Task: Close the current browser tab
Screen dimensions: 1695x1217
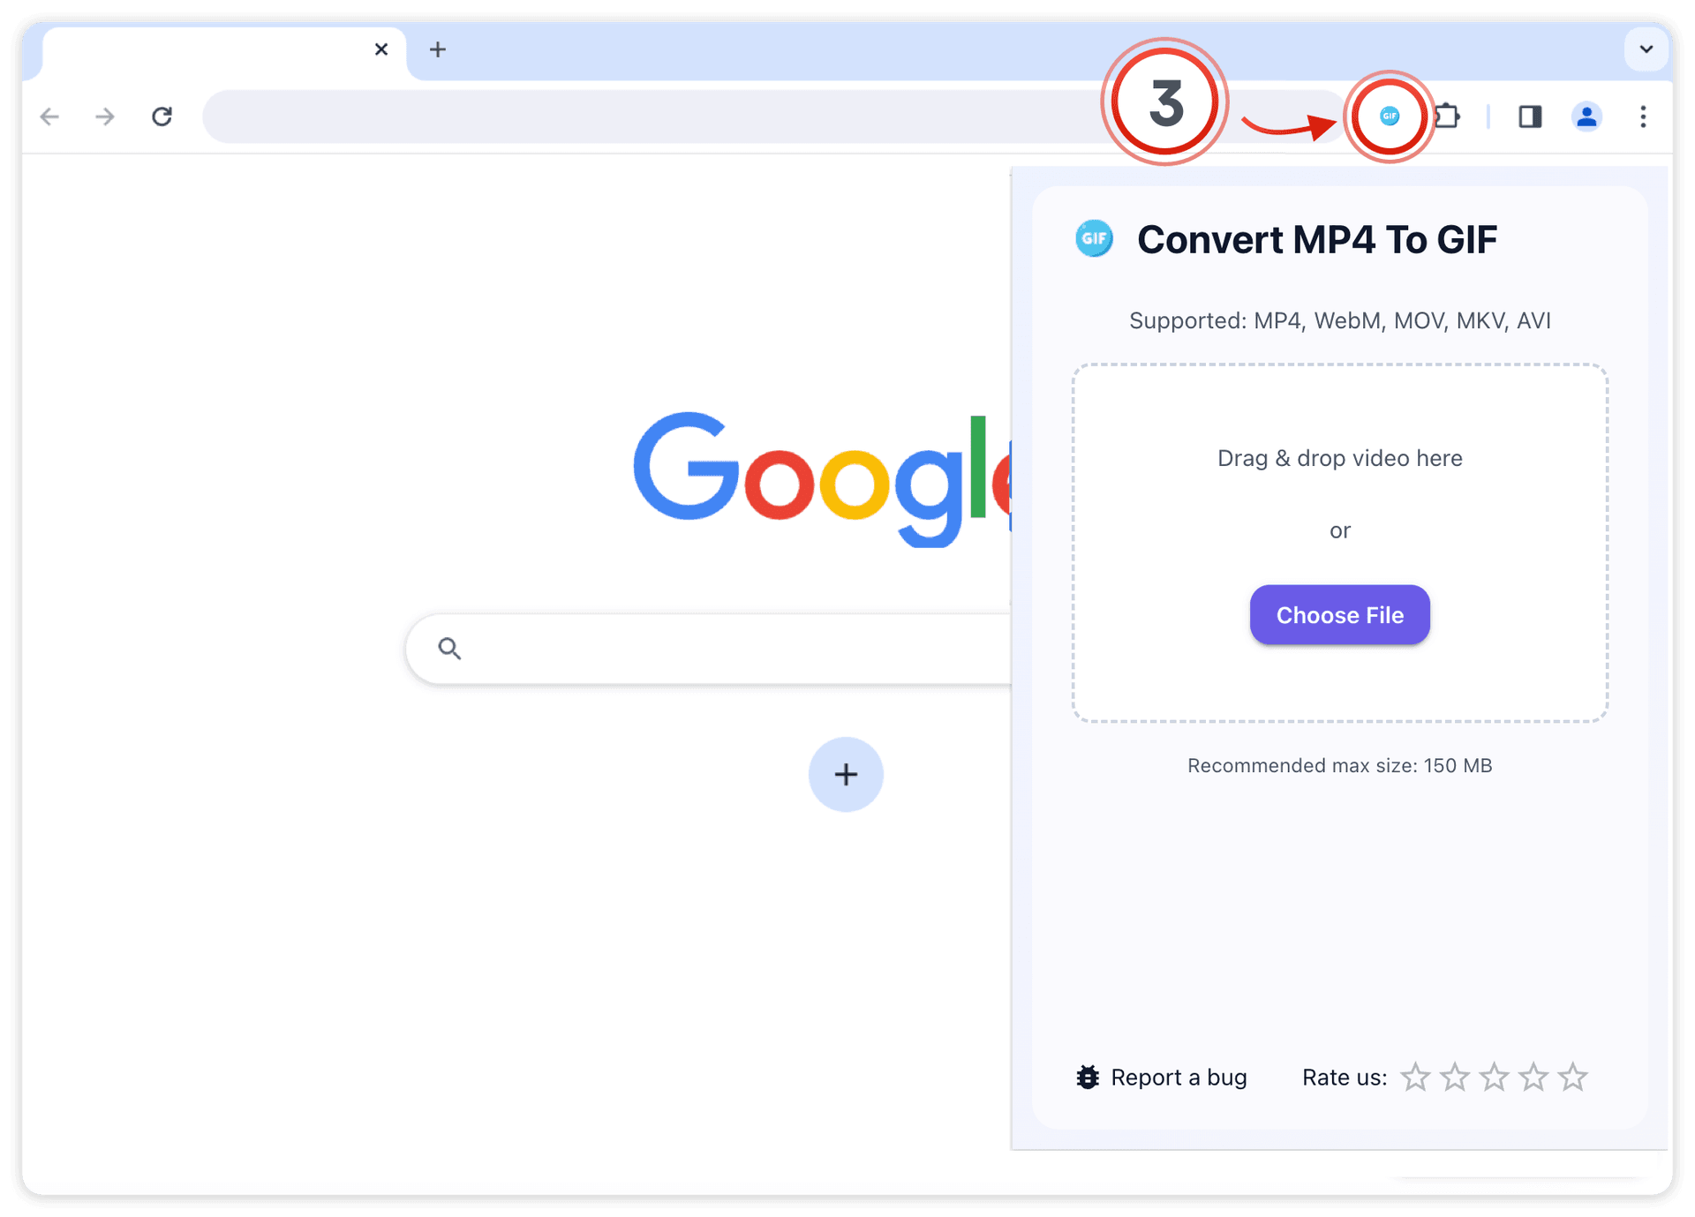Action: [381, 49]
